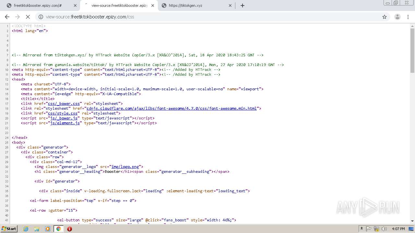Click the vertical scrollbar thumb
Screen dimensions: 415x233
(x=412, y=50)
